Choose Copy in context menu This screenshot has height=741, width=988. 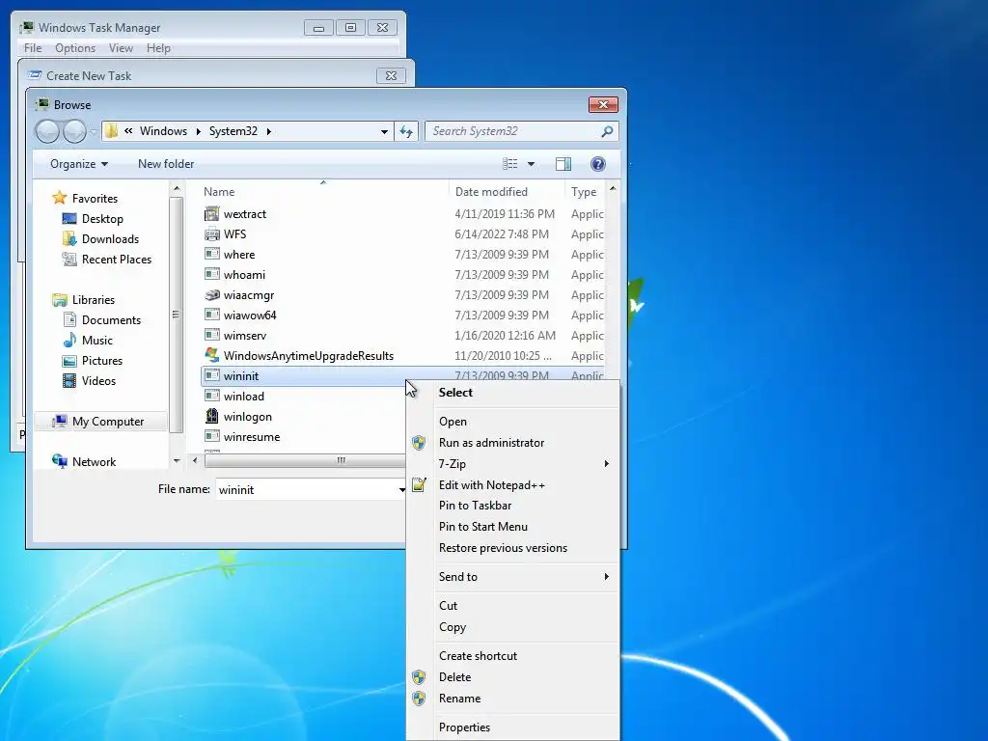[513, 627]
